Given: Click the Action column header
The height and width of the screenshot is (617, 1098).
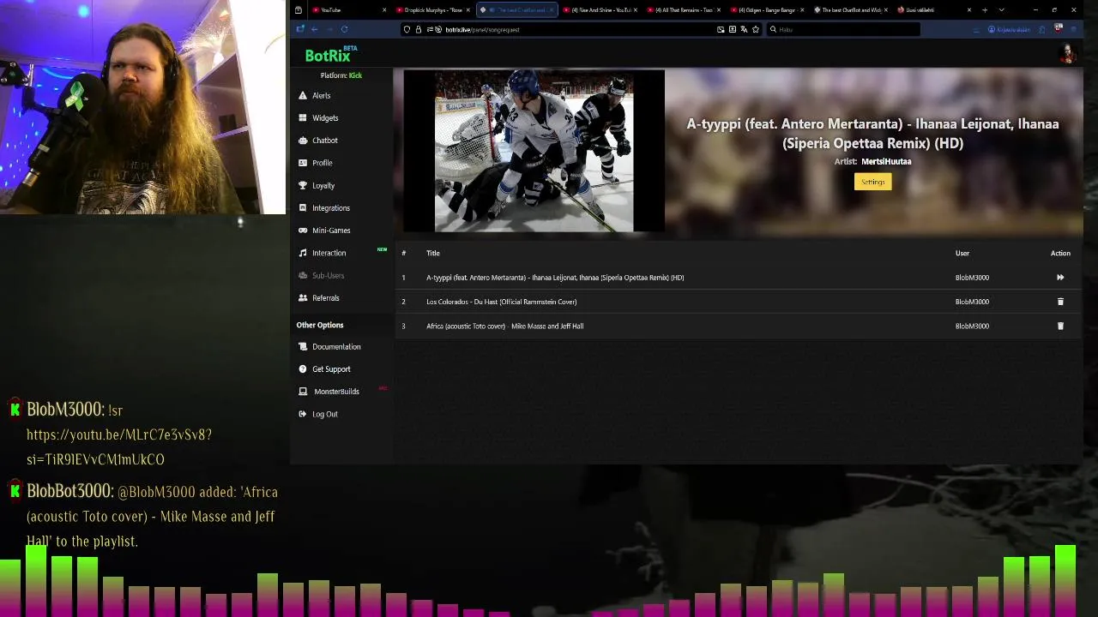Looking at the screenshot, I should click(x=1060, y=253).
